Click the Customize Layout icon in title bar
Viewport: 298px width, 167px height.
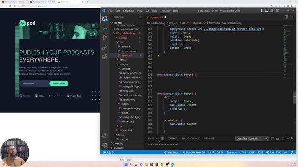[278, 11]
